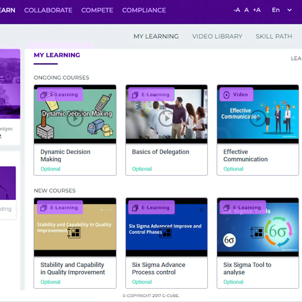302x302 pixels.
Task: Open the SKILL PATH tab
Action: pos(274,36)
